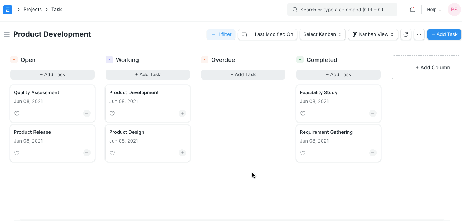Like the Product Release task
Image resolution: width=462 pixels, height=221 pixels.
(x=17, y=153)
